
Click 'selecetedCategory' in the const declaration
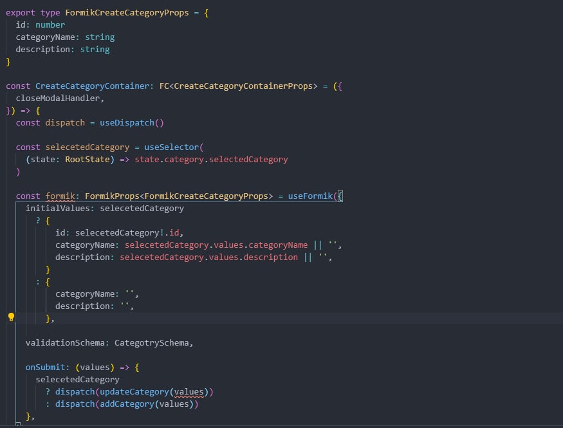coord(88,147)
